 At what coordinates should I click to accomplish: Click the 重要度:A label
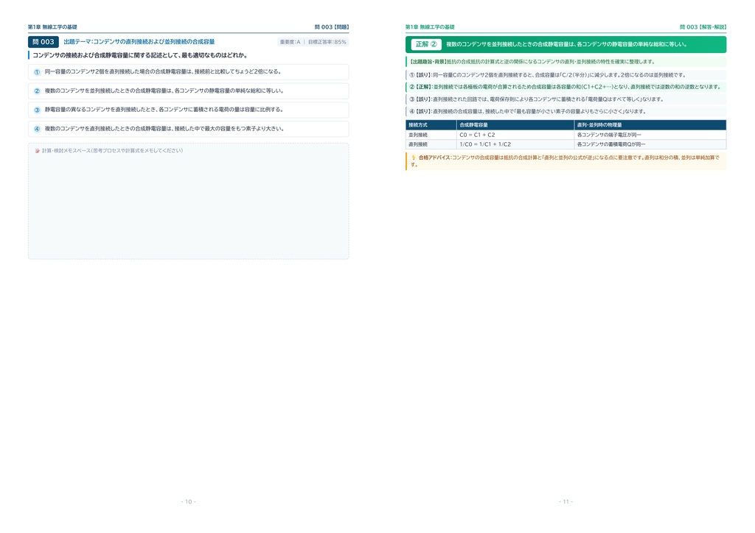tap(290, 42)
